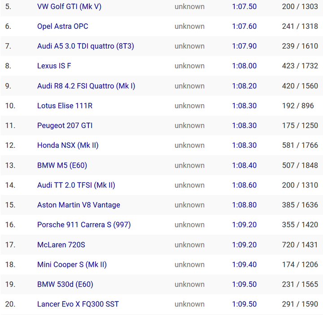The height and width of the screenshot is (315, 323).
Task: Open the McLaren 720S link
Action: (x=61, y=245)
